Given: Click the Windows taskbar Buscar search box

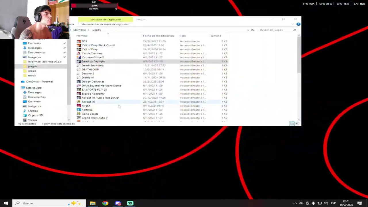Looking at the screenshot, I should 49,203.
